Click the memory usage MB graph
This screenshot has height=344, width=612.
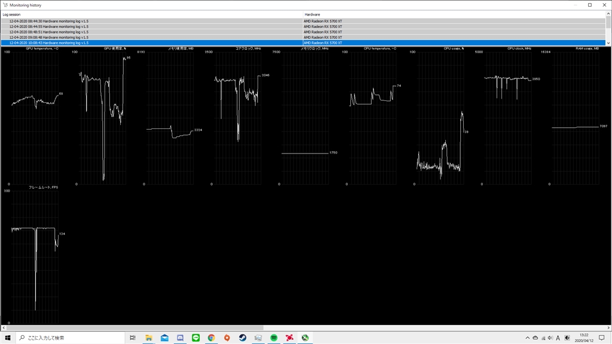click(x=170, y=117)
